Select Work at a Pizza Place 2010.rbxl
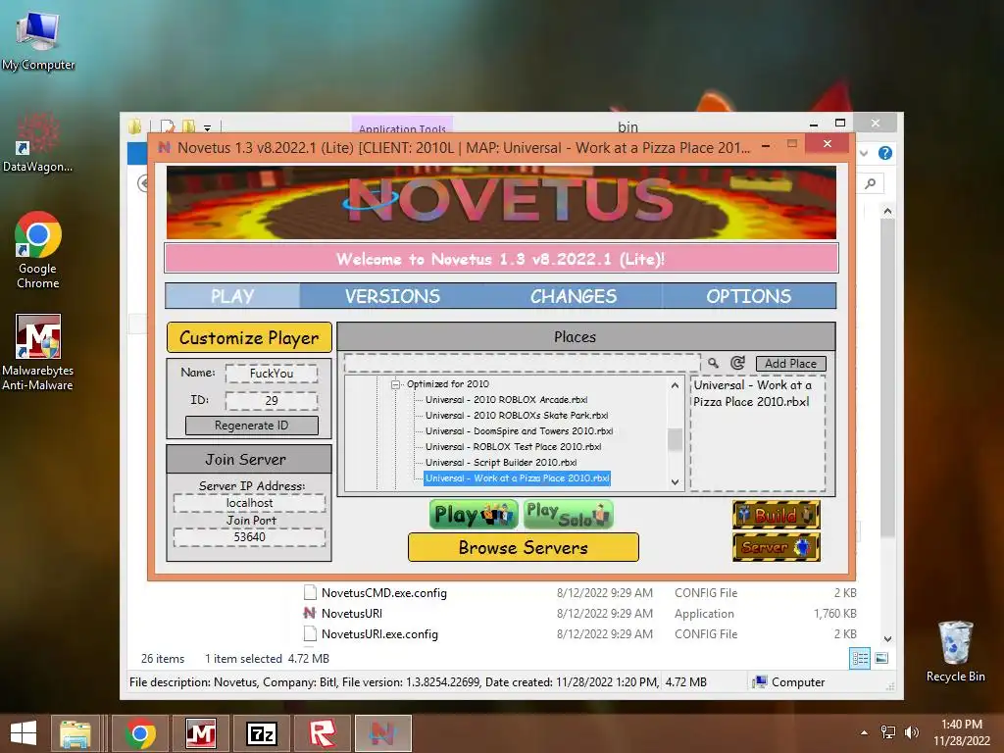The width and height of the screenshot is (1004, 753). 518,478
